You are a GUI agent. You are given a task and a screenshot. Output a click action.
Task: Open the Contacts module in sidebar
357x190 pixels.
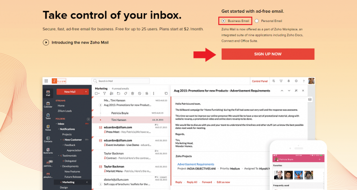pos(48,140)
